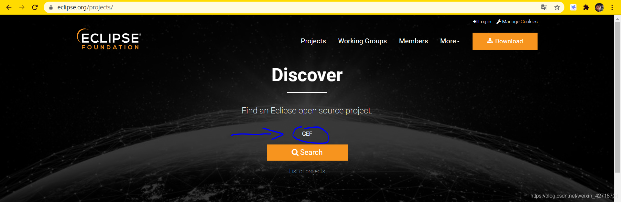Open the List of projects link

[307, 171]
